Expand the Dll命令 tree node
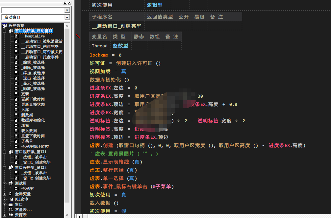 [x=5, y=199]
